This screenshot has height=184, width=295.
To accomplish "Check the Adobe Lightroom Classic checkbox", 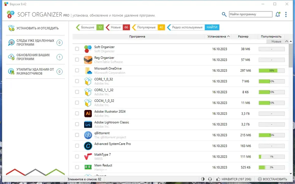I will (x=77, y=124).
